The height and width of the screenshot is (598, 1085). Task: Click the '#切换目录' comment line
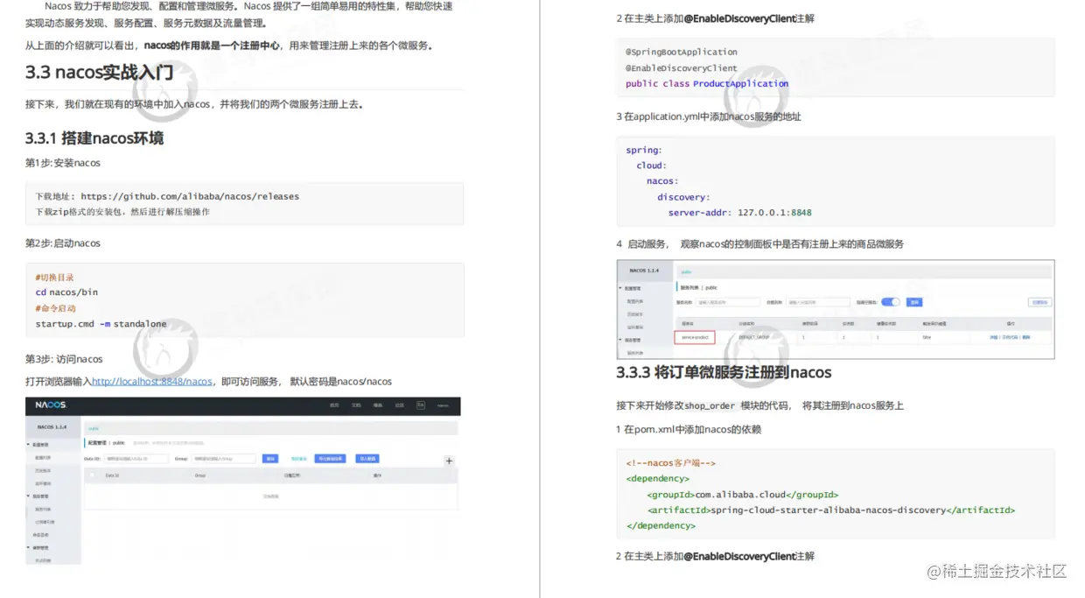click(x=54, y=277)
